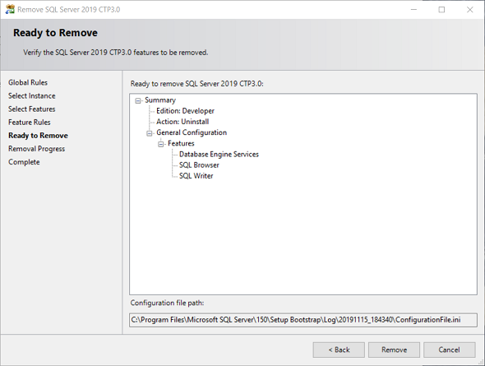Select Database Engine Services entry
This screenshot has width=485, height=366.
(x=219, y=154)
